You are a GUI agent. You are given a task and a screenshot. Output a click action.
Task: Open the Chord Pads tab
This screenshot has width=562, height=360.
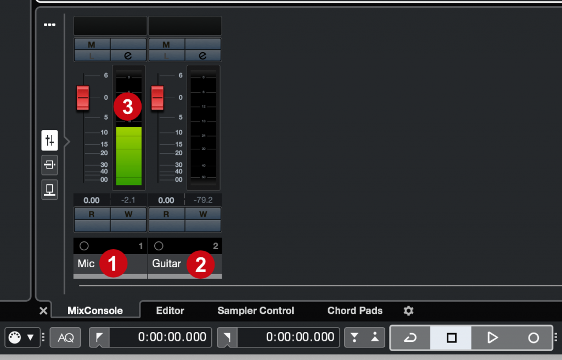(355, 311)
